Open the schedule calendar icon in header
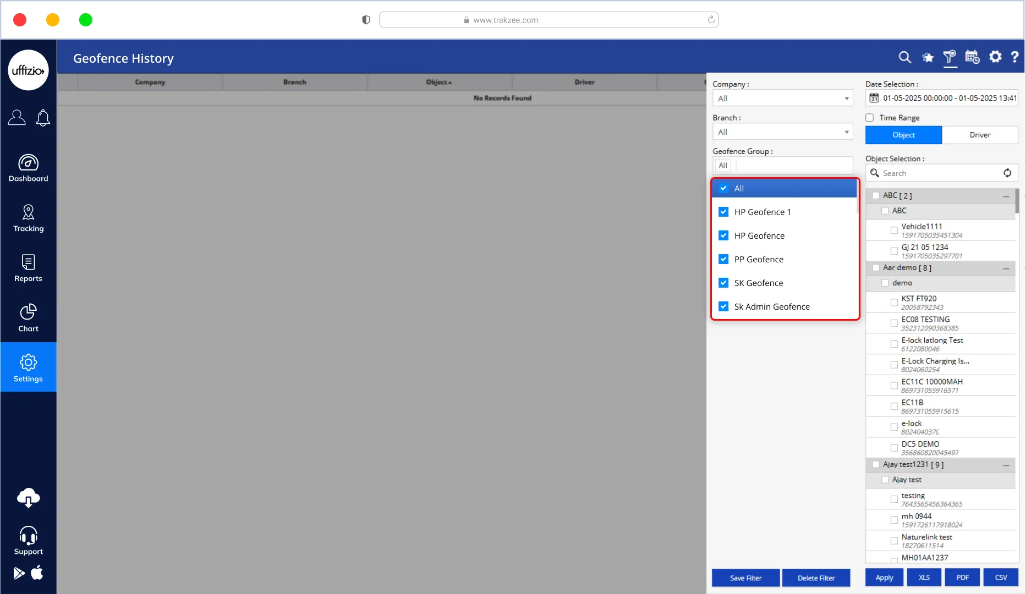1025x594 pixels. tap(972, 57)
